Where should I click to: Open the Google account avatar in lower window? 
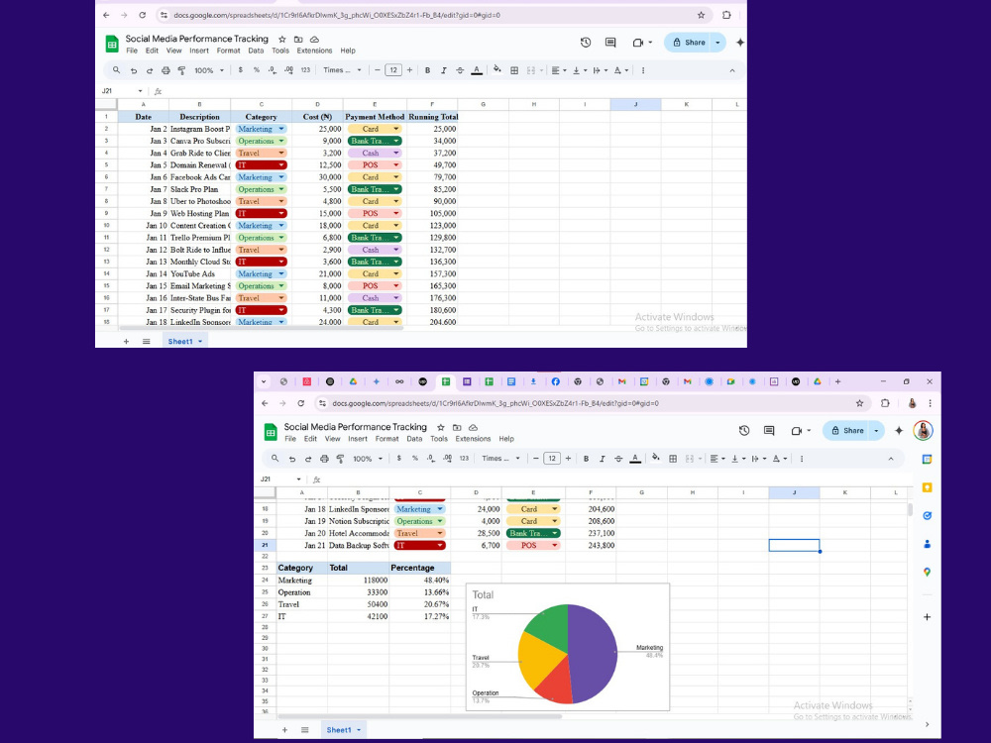[924, 430]
